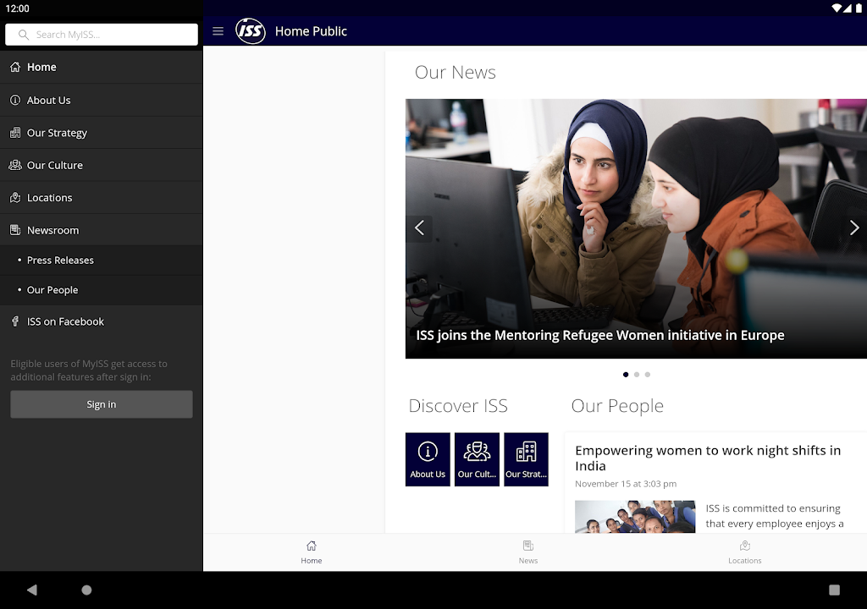Show previous news slide with left arrow
Viewport: 867px width, 609px height.
pyautogui.click(x=419, y=228)
